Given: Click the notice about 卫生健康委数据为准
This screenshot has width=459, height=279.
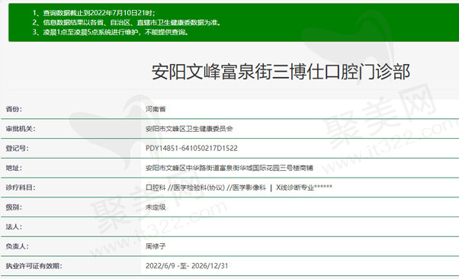Looking at the screenshot, I should (x=127, y=23).
